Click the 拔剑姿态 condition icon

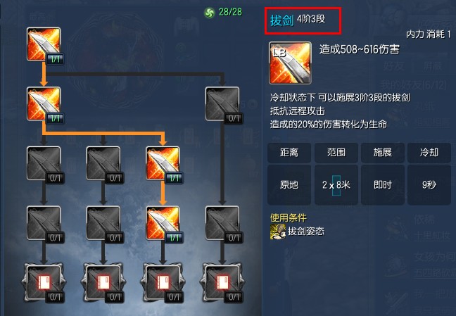click(x=277, y=232)
